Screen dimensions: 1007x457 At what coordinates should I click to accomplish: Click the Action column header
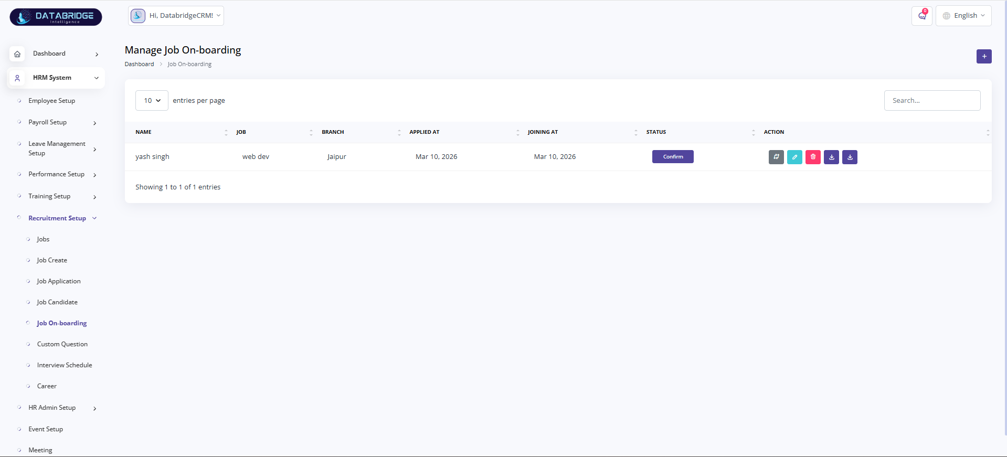875,132
